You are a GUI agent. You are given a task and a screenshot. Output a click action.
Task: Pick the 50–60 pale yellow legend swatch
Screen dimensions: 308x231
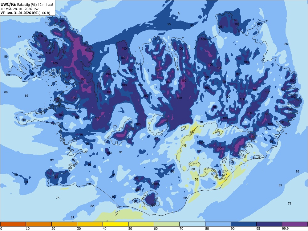[141, 224]
